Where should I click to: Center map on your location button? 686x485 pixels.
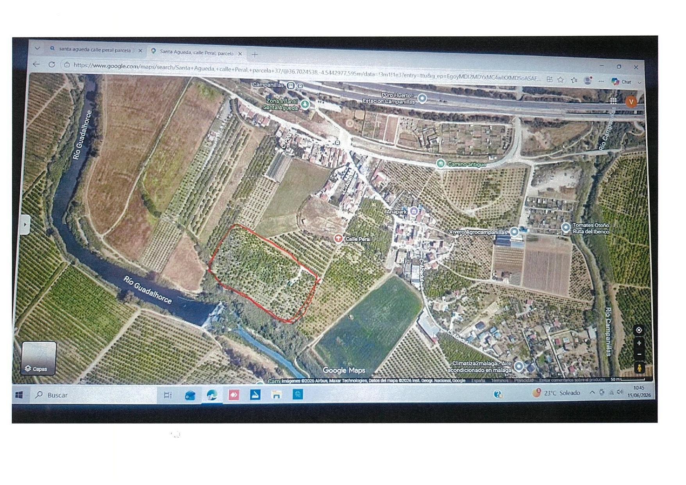[639, 330]
